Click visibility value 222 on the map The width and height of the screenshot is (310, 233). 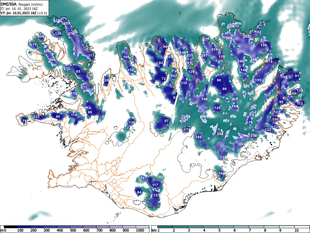point(223,157)
